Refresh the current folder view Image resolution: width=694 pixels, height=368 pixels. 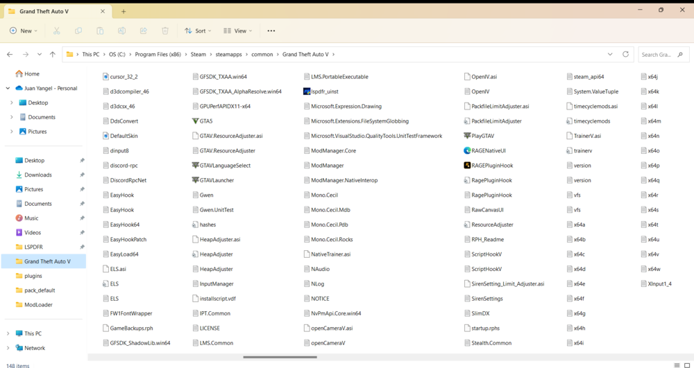pyautogui.click(x=625, y=54)
